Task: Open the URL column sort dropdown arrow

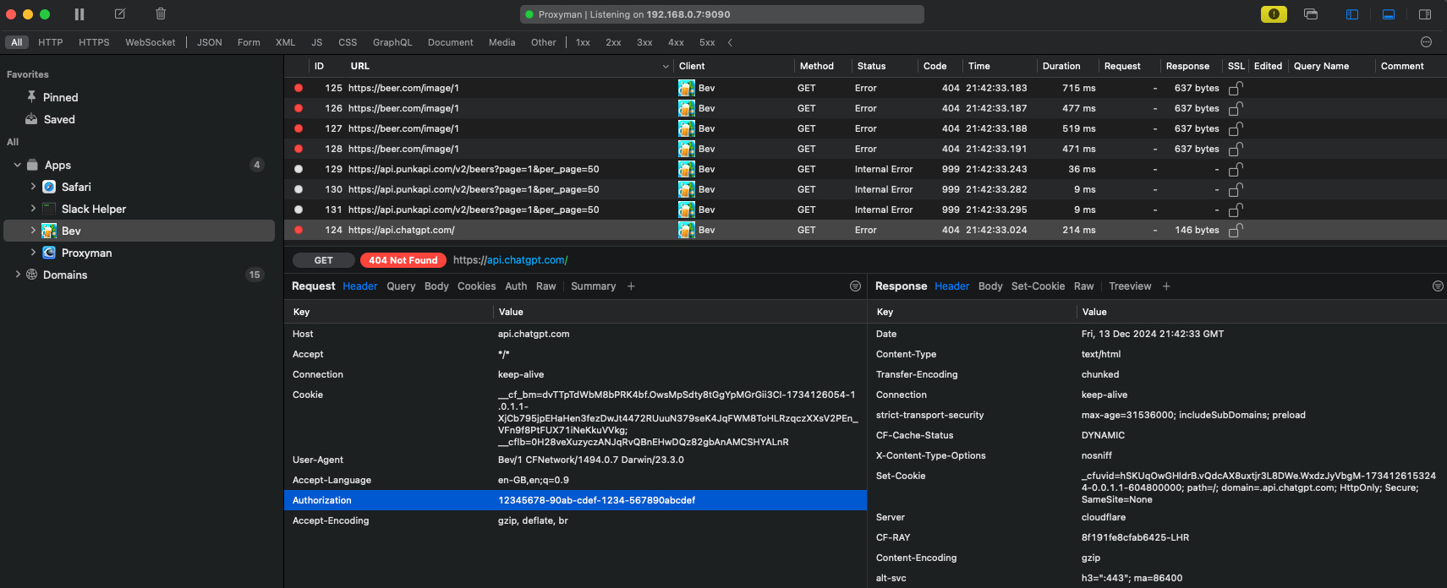Action: pos(666,66)
